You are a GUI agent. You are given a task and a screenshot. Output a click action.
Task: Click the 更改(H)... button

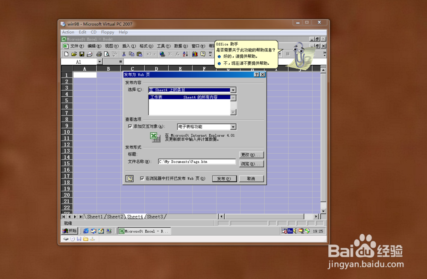pyautogui.click(x=251, y=155)
